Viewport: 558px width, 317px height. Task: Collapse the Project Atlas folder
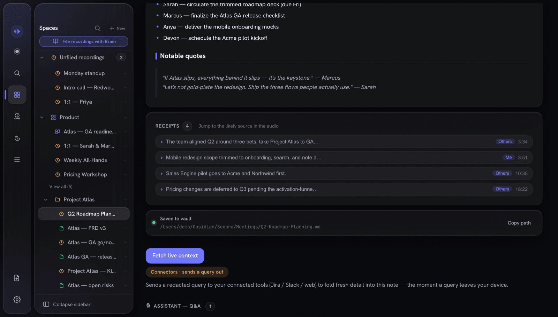46,200
